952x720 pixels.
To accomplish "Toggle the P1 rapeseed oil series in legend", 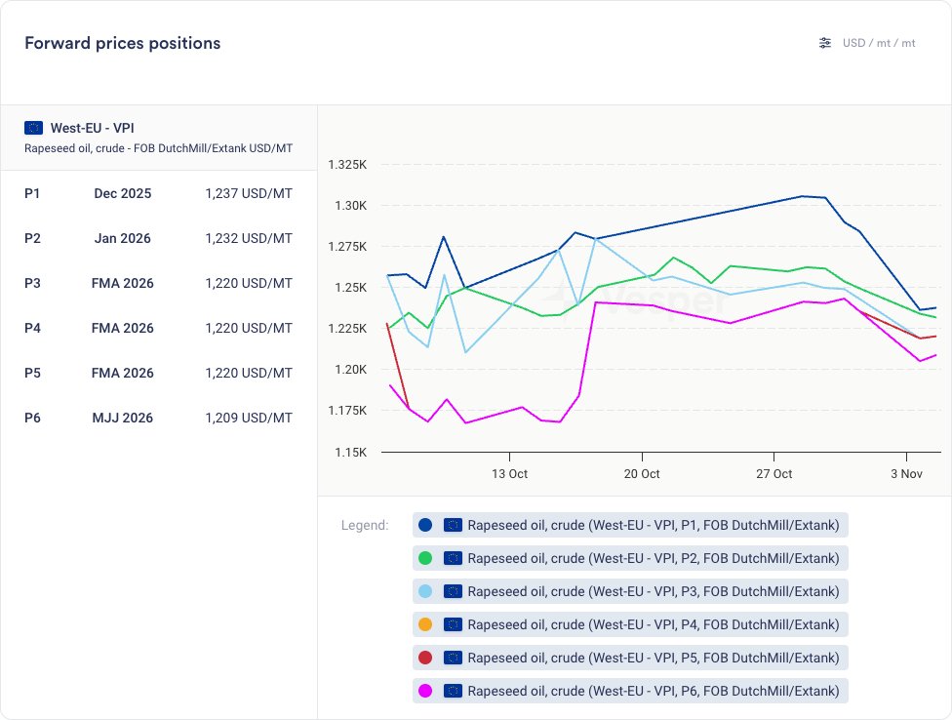I will pos(653,525).
